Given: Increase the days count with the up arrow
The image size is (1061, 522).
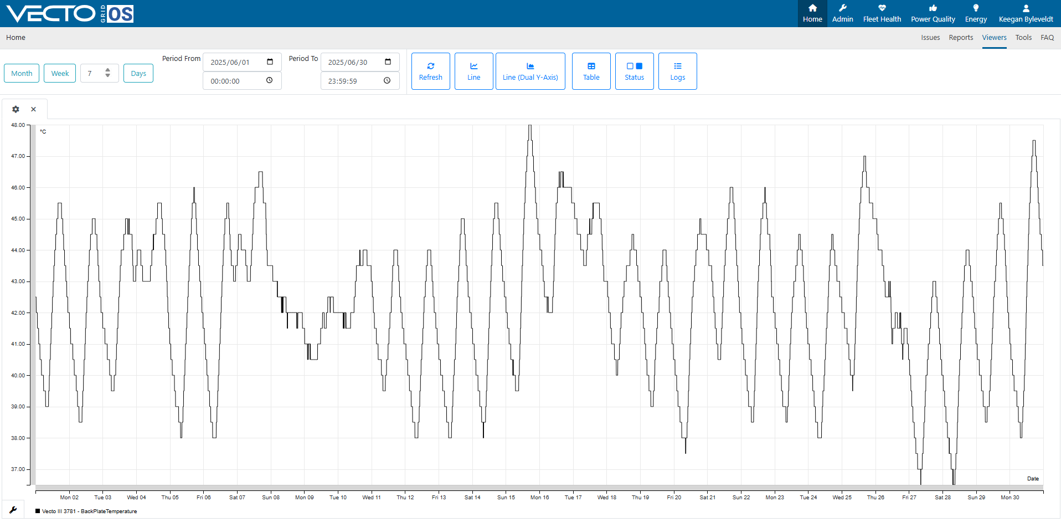Looking at the screenshot, I should pos(108,70).
